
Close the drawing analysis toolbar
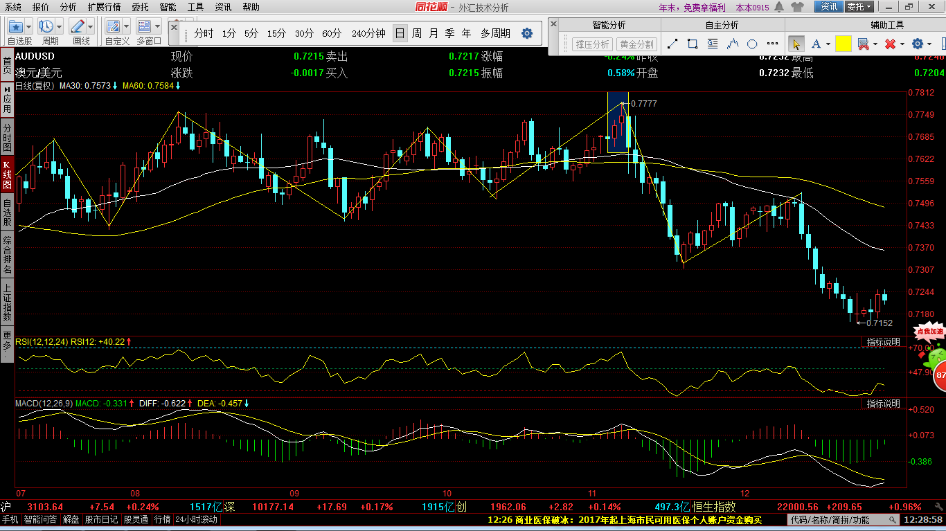coord(553,24)
